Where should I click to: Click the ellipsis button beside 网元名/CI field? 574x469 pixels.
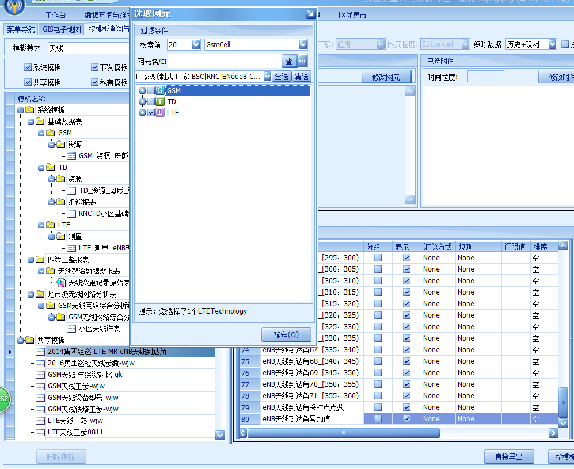click(302, 61)
